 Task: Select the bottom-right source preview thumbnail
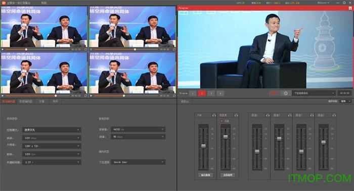132,73
